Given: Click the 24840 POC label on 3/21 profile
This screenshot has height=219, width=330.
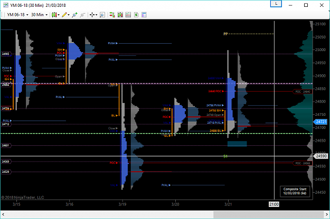Looking at the screenshot, I should point(215,91).
